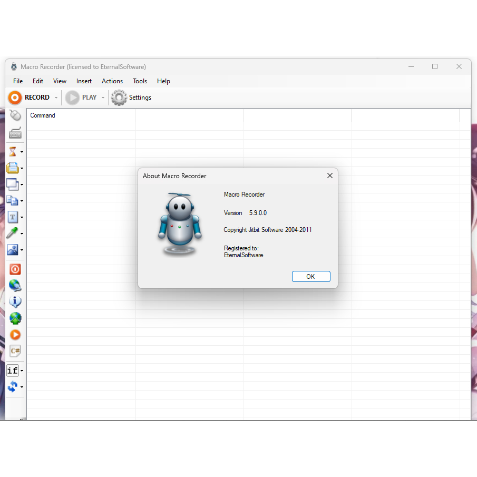Insert show message via info bubble icon

coord(15,302)
